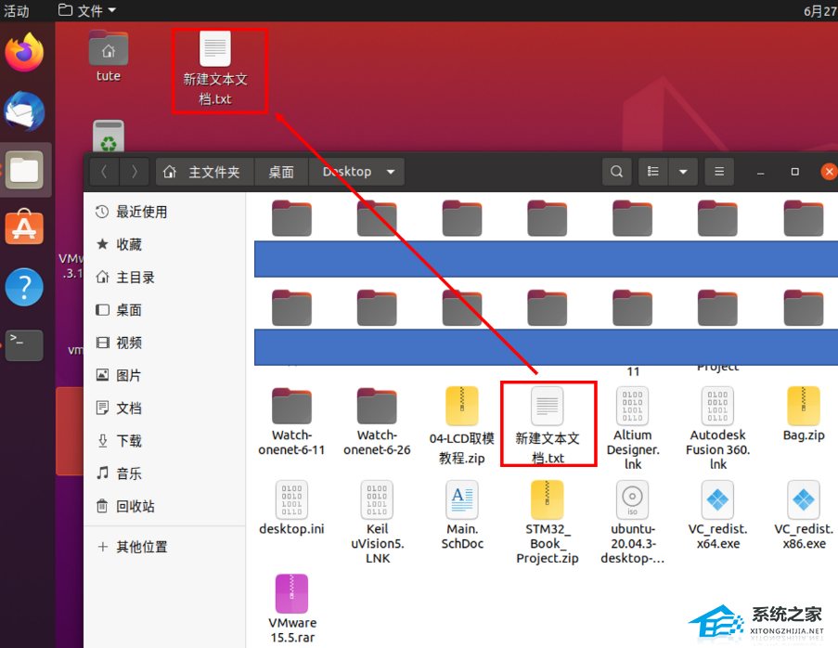The height and width of the screenshot is (648, 838).
Task: Open Firefox from the dock
Action: point(24,52)
